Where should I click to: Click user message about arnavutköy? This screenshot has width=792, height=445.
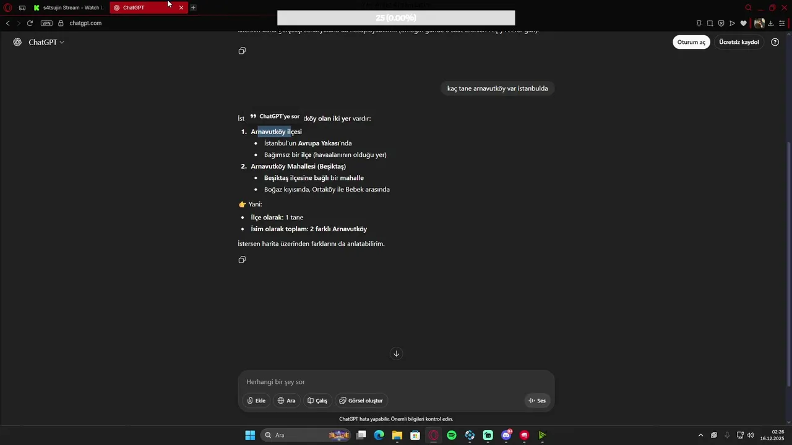pyautogui.click(x=497, y=88)
